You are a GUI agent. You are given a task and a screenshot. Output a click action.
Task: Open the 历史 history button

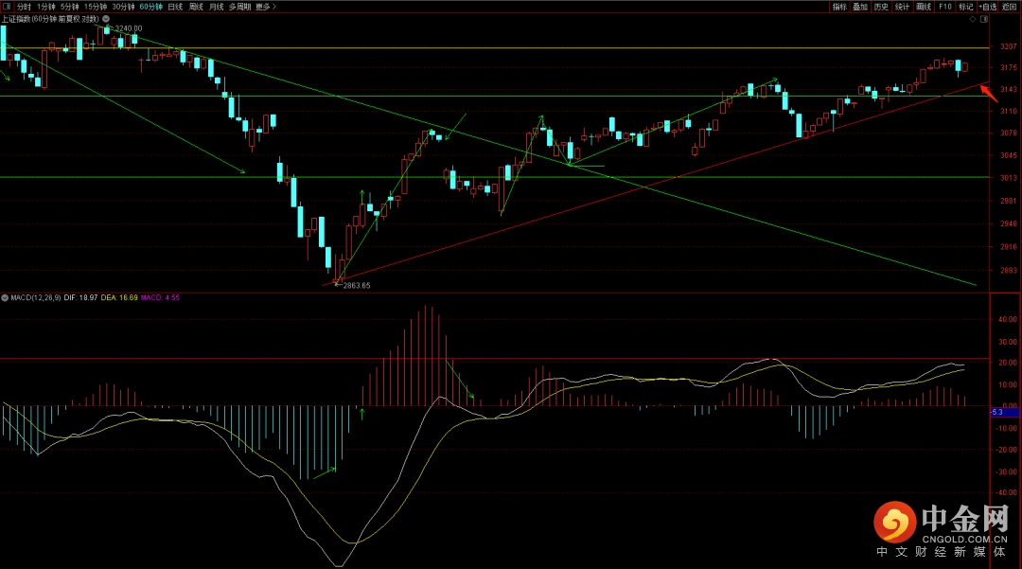pos(881,7)
